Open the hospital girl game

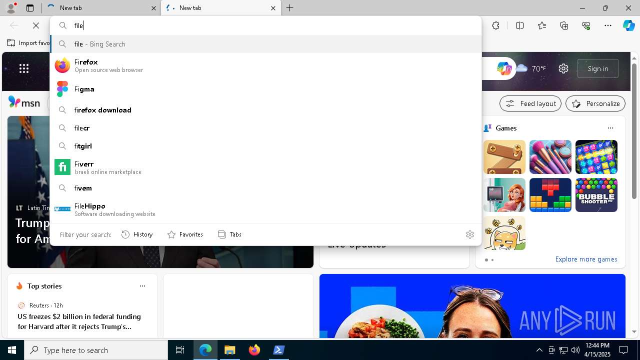click(x=504, y=195)
